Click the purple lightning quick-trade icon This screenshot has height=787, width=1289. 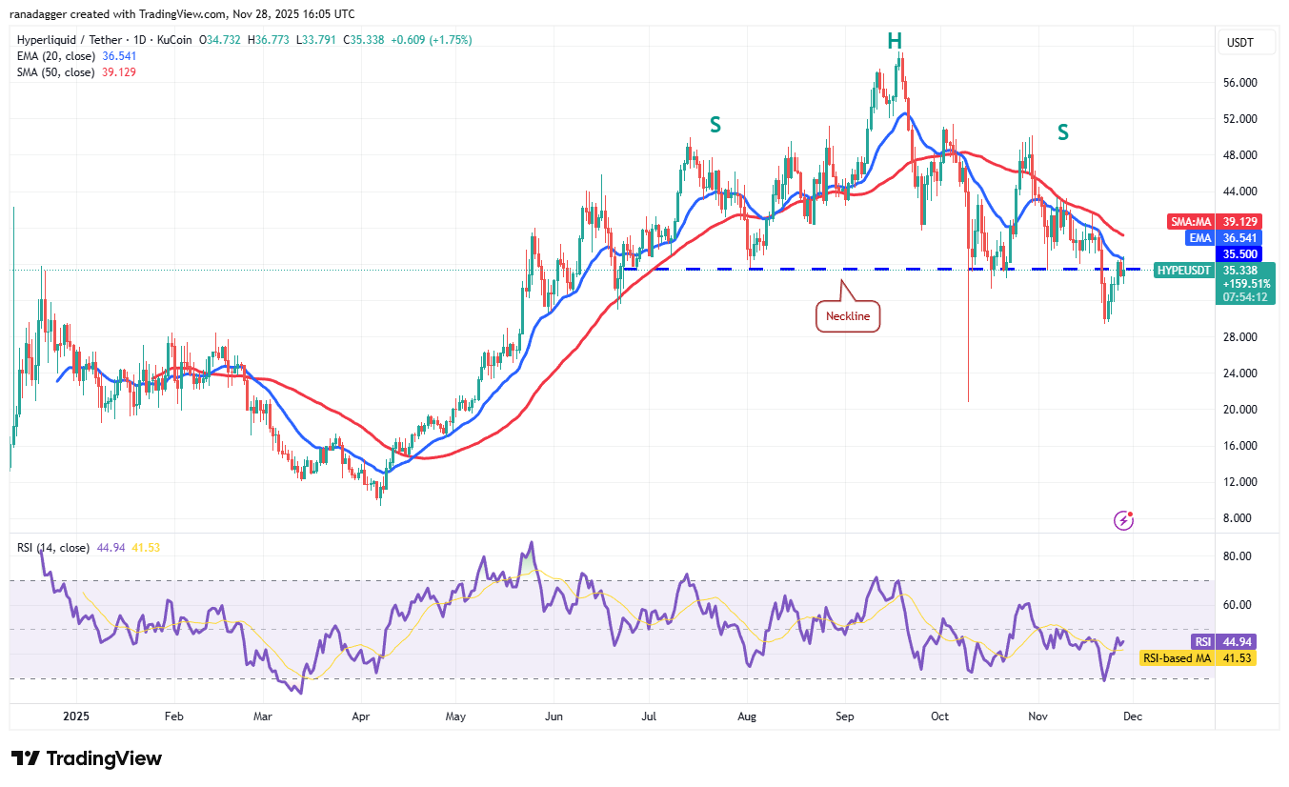point(1123,521)
